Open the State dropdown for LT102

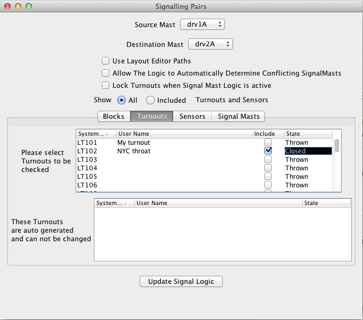308,151
